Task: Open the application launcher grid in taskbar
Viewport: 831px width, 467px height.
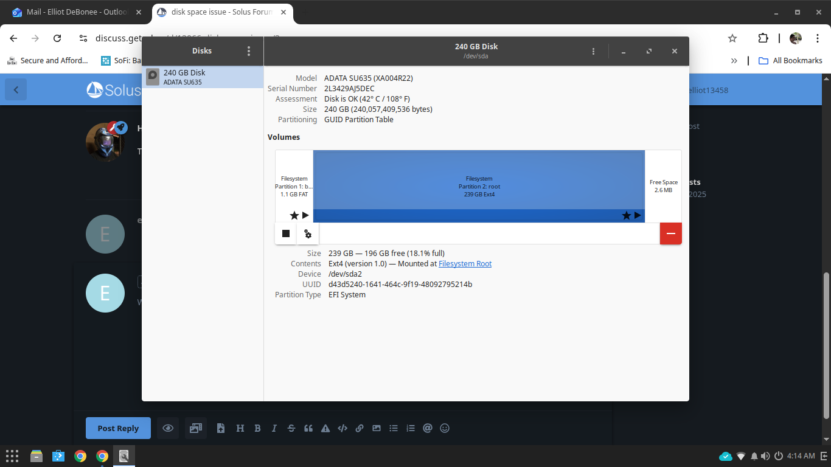Action: 12,456
